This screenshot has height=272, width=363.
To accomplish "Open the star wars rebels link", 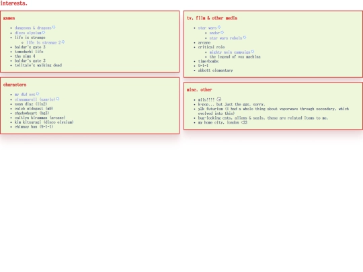I will coord(226,38).
